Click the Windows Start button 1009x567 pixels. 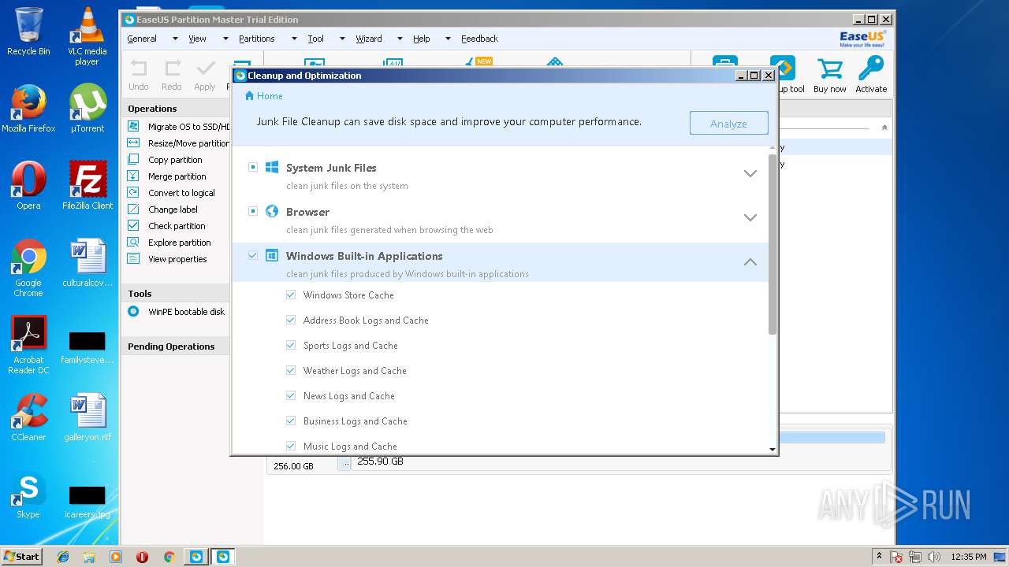pos(22,556)
